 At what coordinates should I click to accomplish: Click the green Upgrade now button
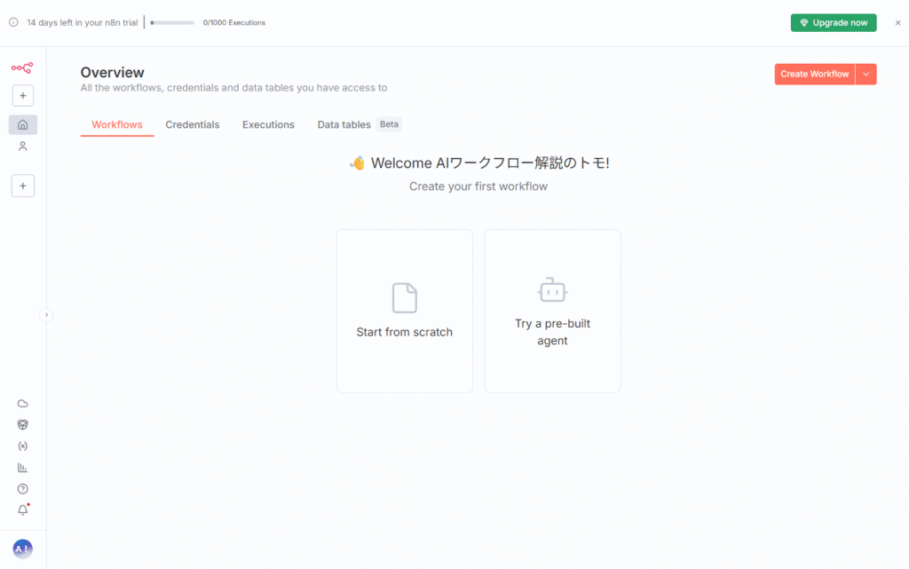[834, 23]
